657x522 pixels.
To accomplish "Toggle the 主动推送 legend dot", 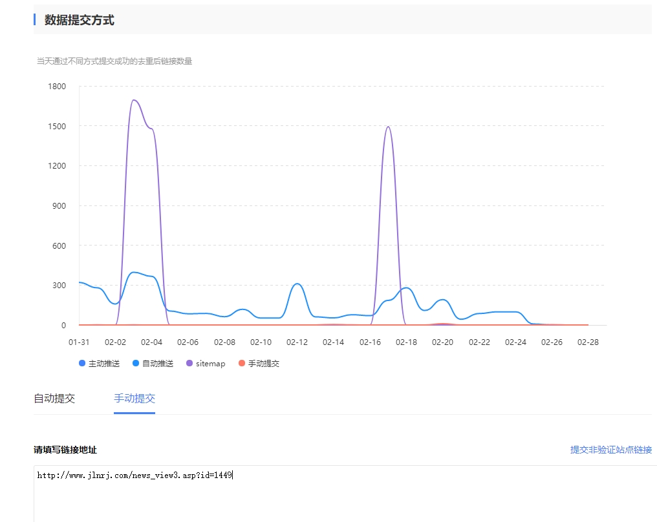I will [x=81, y=363].
